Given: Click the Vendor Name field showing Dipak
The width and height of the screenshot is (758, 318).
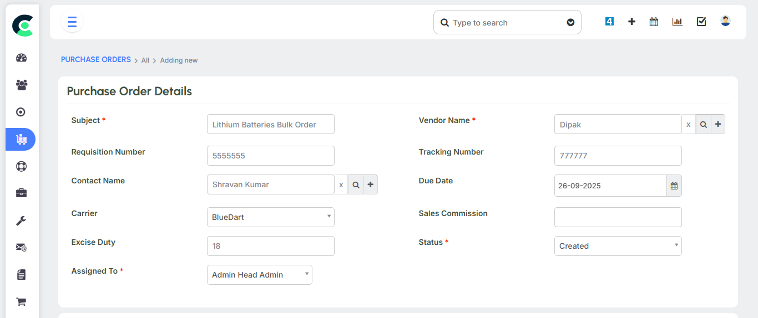Looking at the screenshot, I should (x=618, y=125).
